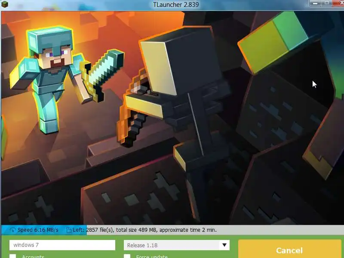The width and height of the screenshot is (344, 258).
Task: Click the 'Speed 6.16 MB/s' status text
Action: [38, 230]
